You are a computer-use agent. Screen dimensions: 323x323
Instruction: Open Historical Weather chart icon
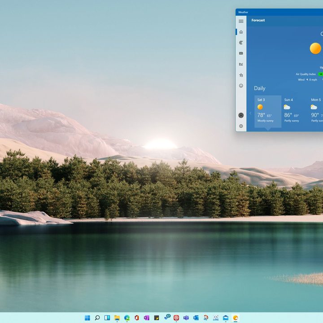[x=241, y=64]
